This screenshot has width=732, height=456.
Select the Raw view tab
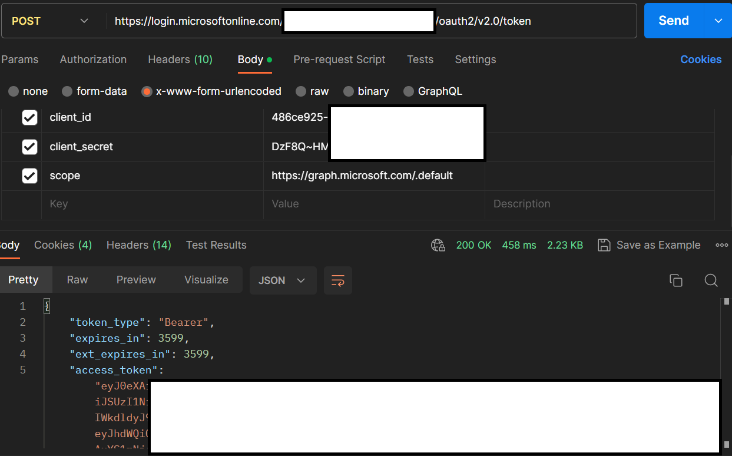click(x=77, y=280)
